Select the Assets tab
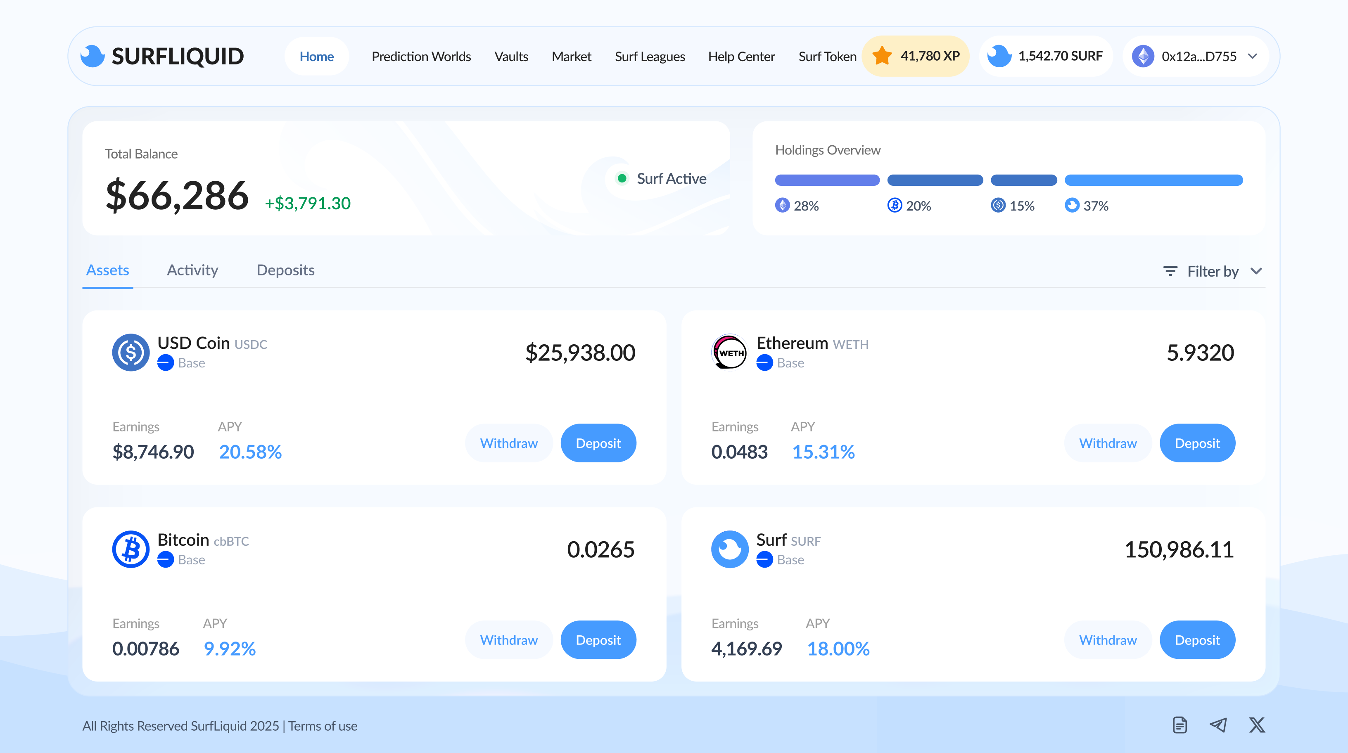The height and width of the screenshot is (753, 1348). point(107,270)
